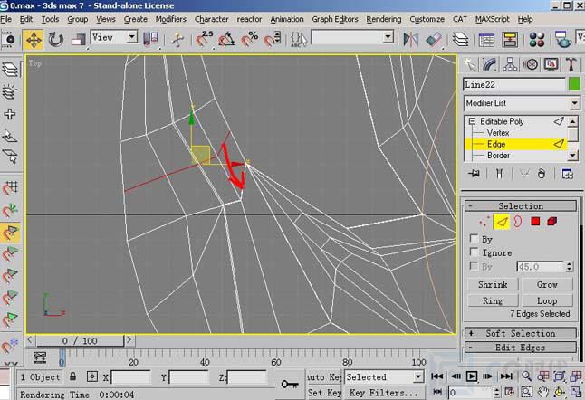
Task: Enable the first By checkbox
Action: 474,239
